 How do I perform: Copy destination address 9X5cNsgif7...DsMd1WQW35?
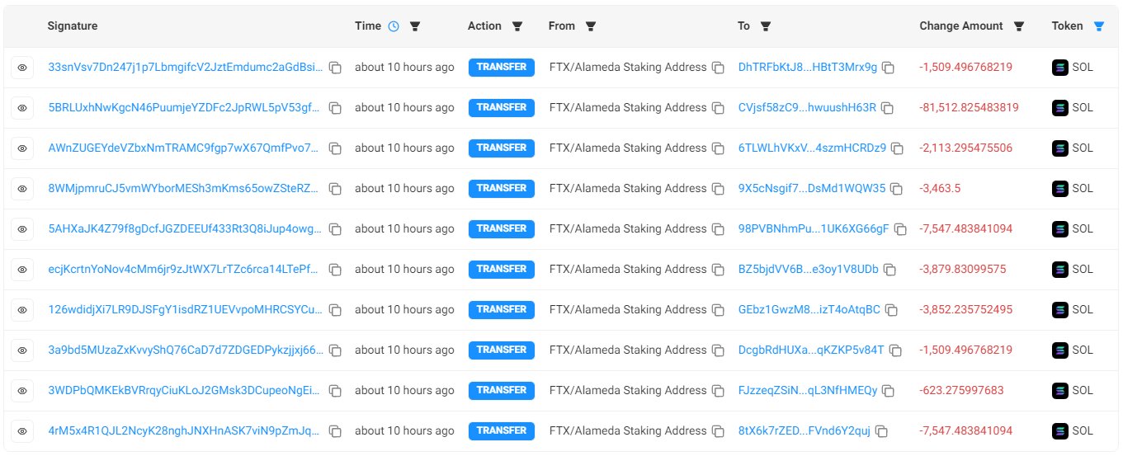(896, 189)
